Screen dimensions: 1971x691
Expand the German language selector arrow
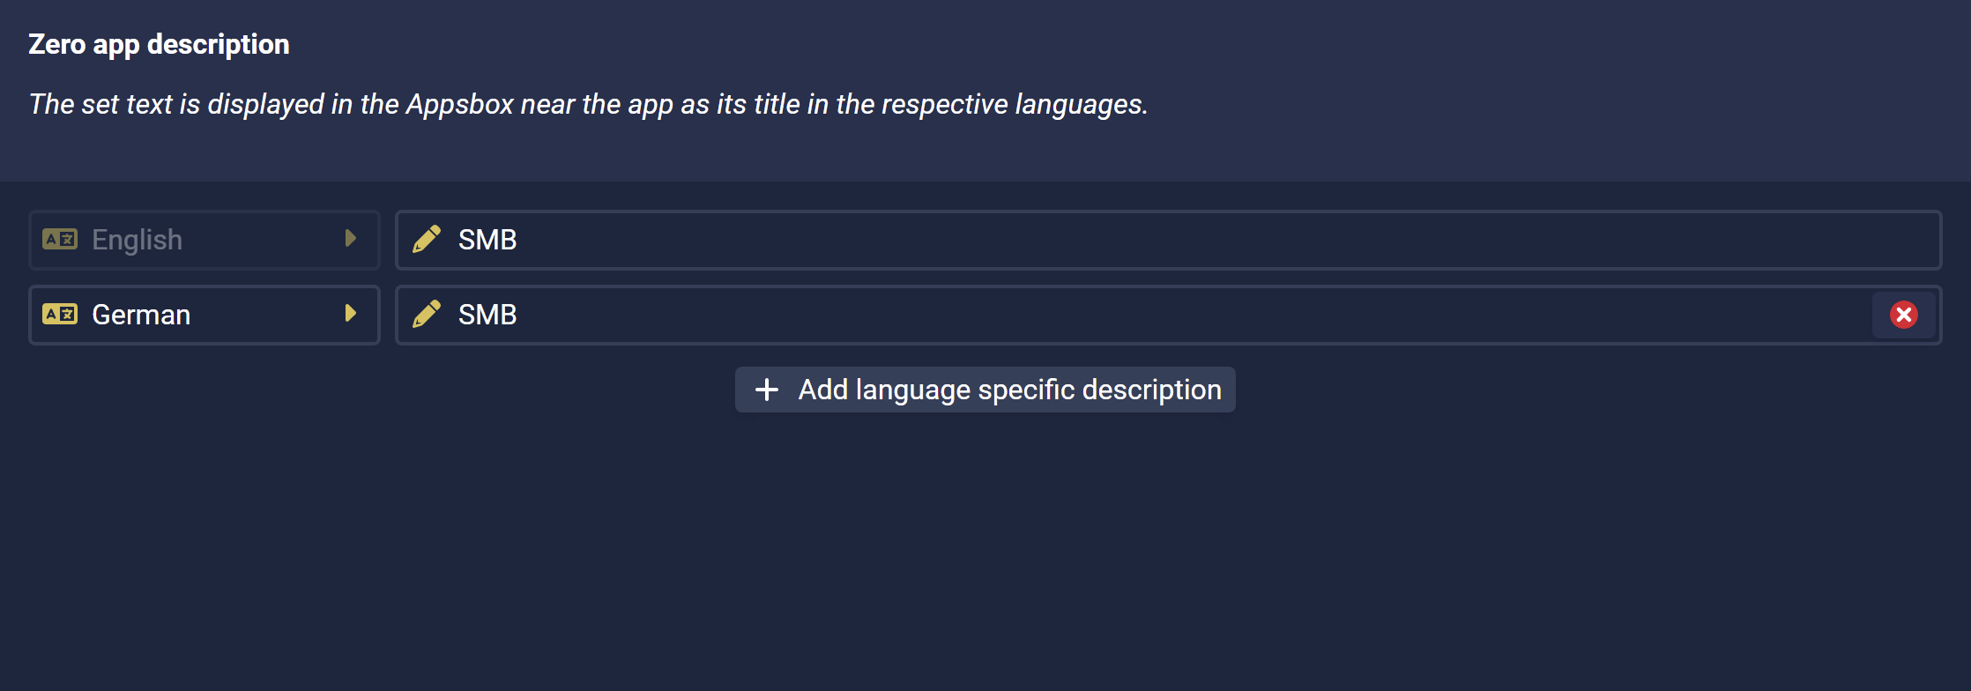[x=351, y=313]
